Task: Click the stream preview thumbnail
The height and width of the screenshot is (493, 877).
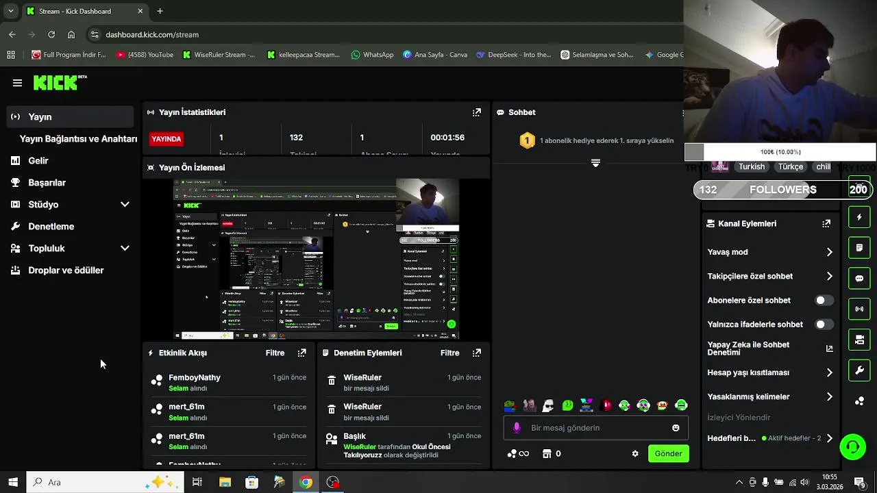Action: tap(317, 260)
